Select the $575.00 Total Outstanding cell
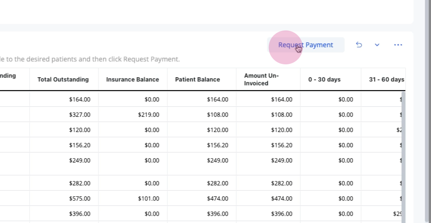This screenshot has width=431, height=223. [x=64, y=198]
